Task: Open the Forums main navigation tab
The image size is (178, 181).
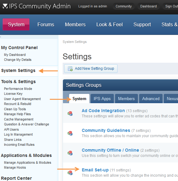Action: pyautogui.click(x=46, y=24)
